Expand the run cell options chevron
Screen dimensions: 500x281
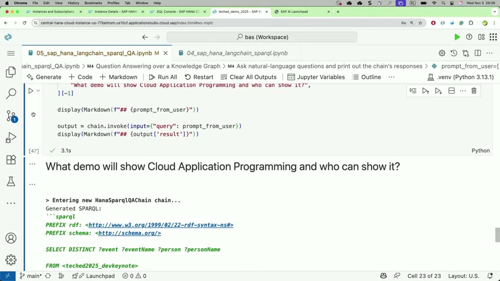click(x=38, y=91)
